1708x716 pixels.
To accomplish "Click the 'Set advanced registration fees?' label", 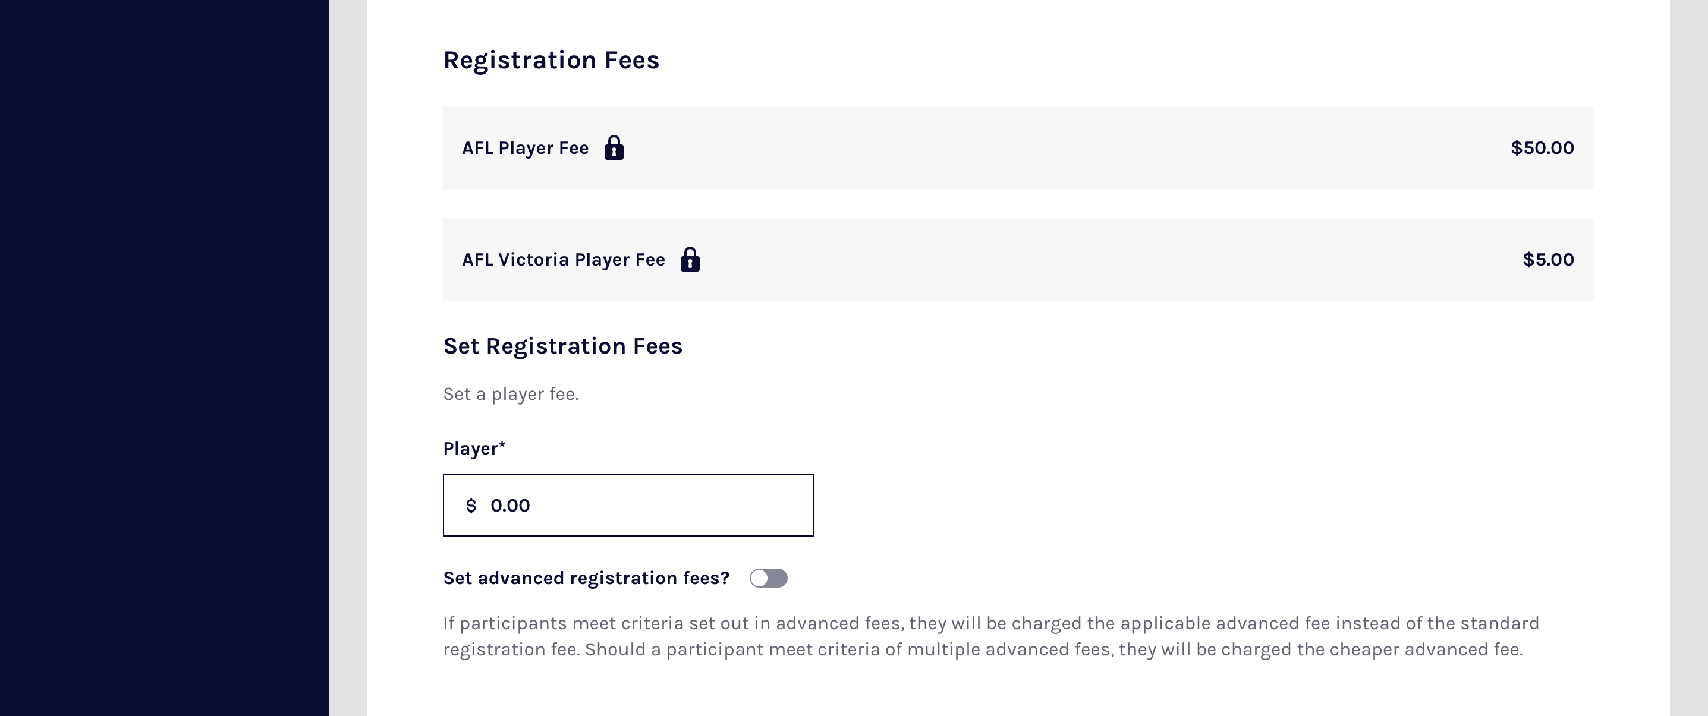I will pos(586,578).
